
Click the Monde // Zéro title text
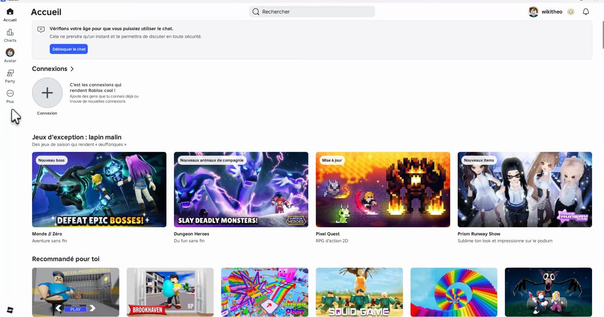click(x=47, y=234)
